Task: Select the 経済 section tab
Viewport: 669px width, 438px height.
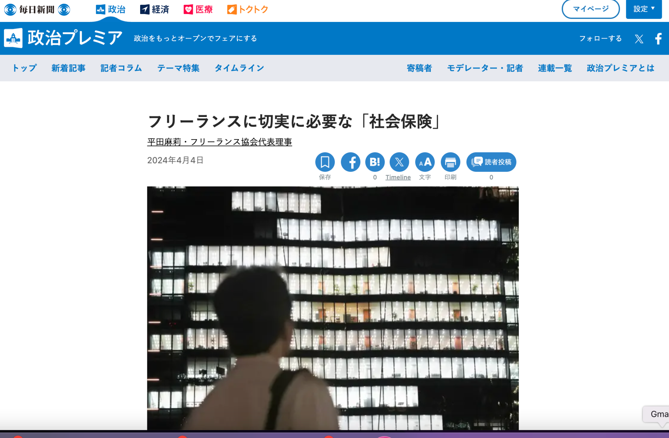Action: (155, 9)
